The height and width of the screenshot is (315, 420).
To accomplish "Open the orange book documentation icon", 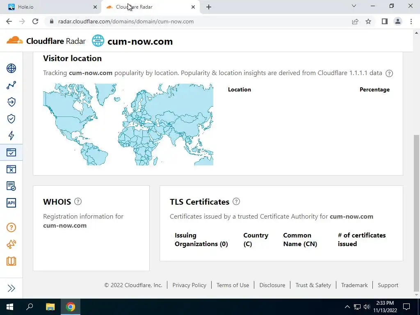I will pyautogui.click(x=11, y=261).
